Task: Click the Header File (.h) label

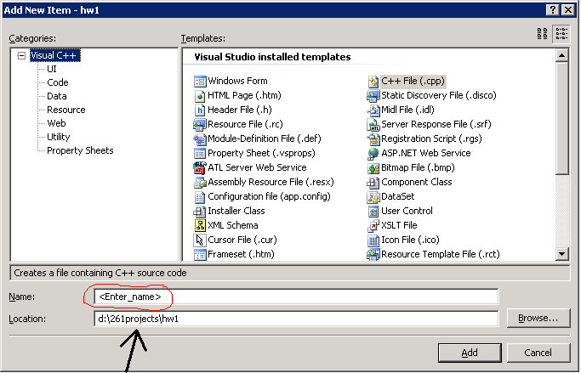Action: tap(240, 110)
